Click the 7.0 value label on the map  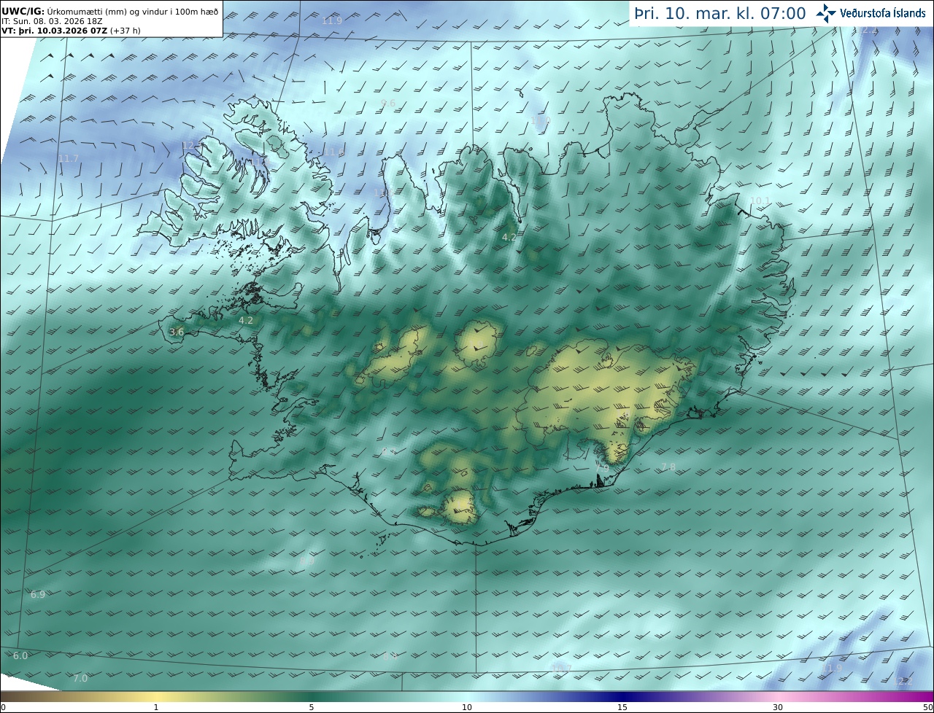80,679
